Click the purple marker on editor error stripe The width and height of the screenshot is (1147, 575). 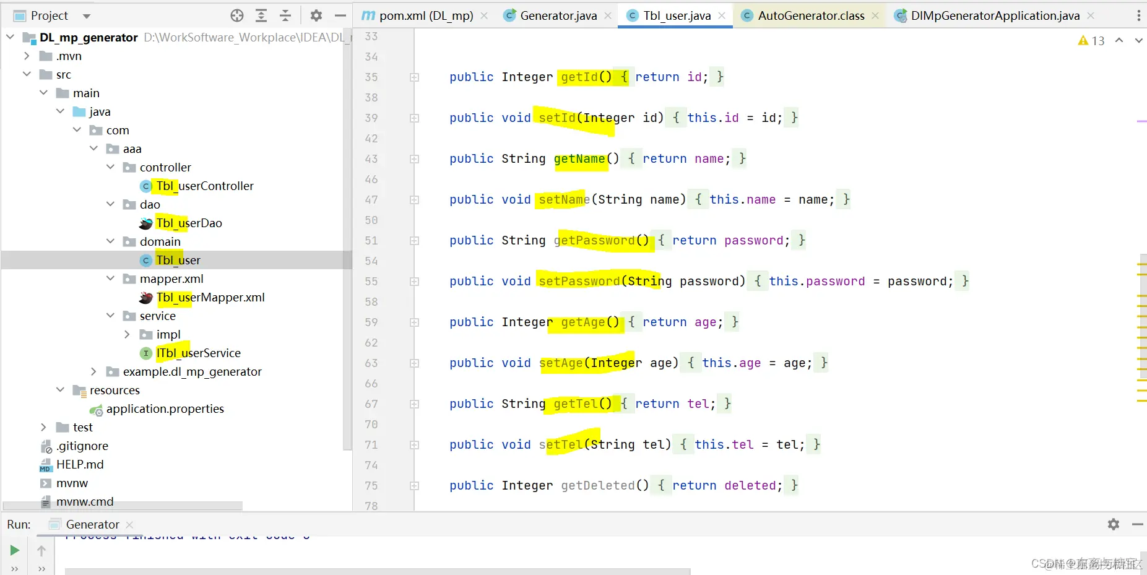pyautogui.click(x=1141, y=121)
